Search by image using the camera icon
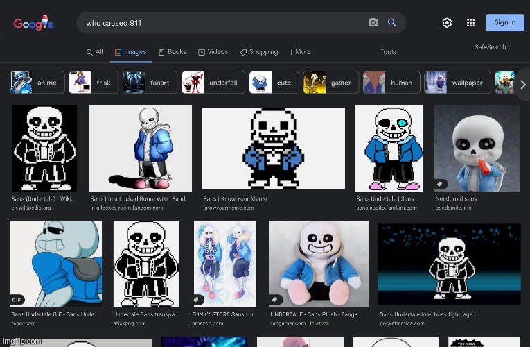 373,22
